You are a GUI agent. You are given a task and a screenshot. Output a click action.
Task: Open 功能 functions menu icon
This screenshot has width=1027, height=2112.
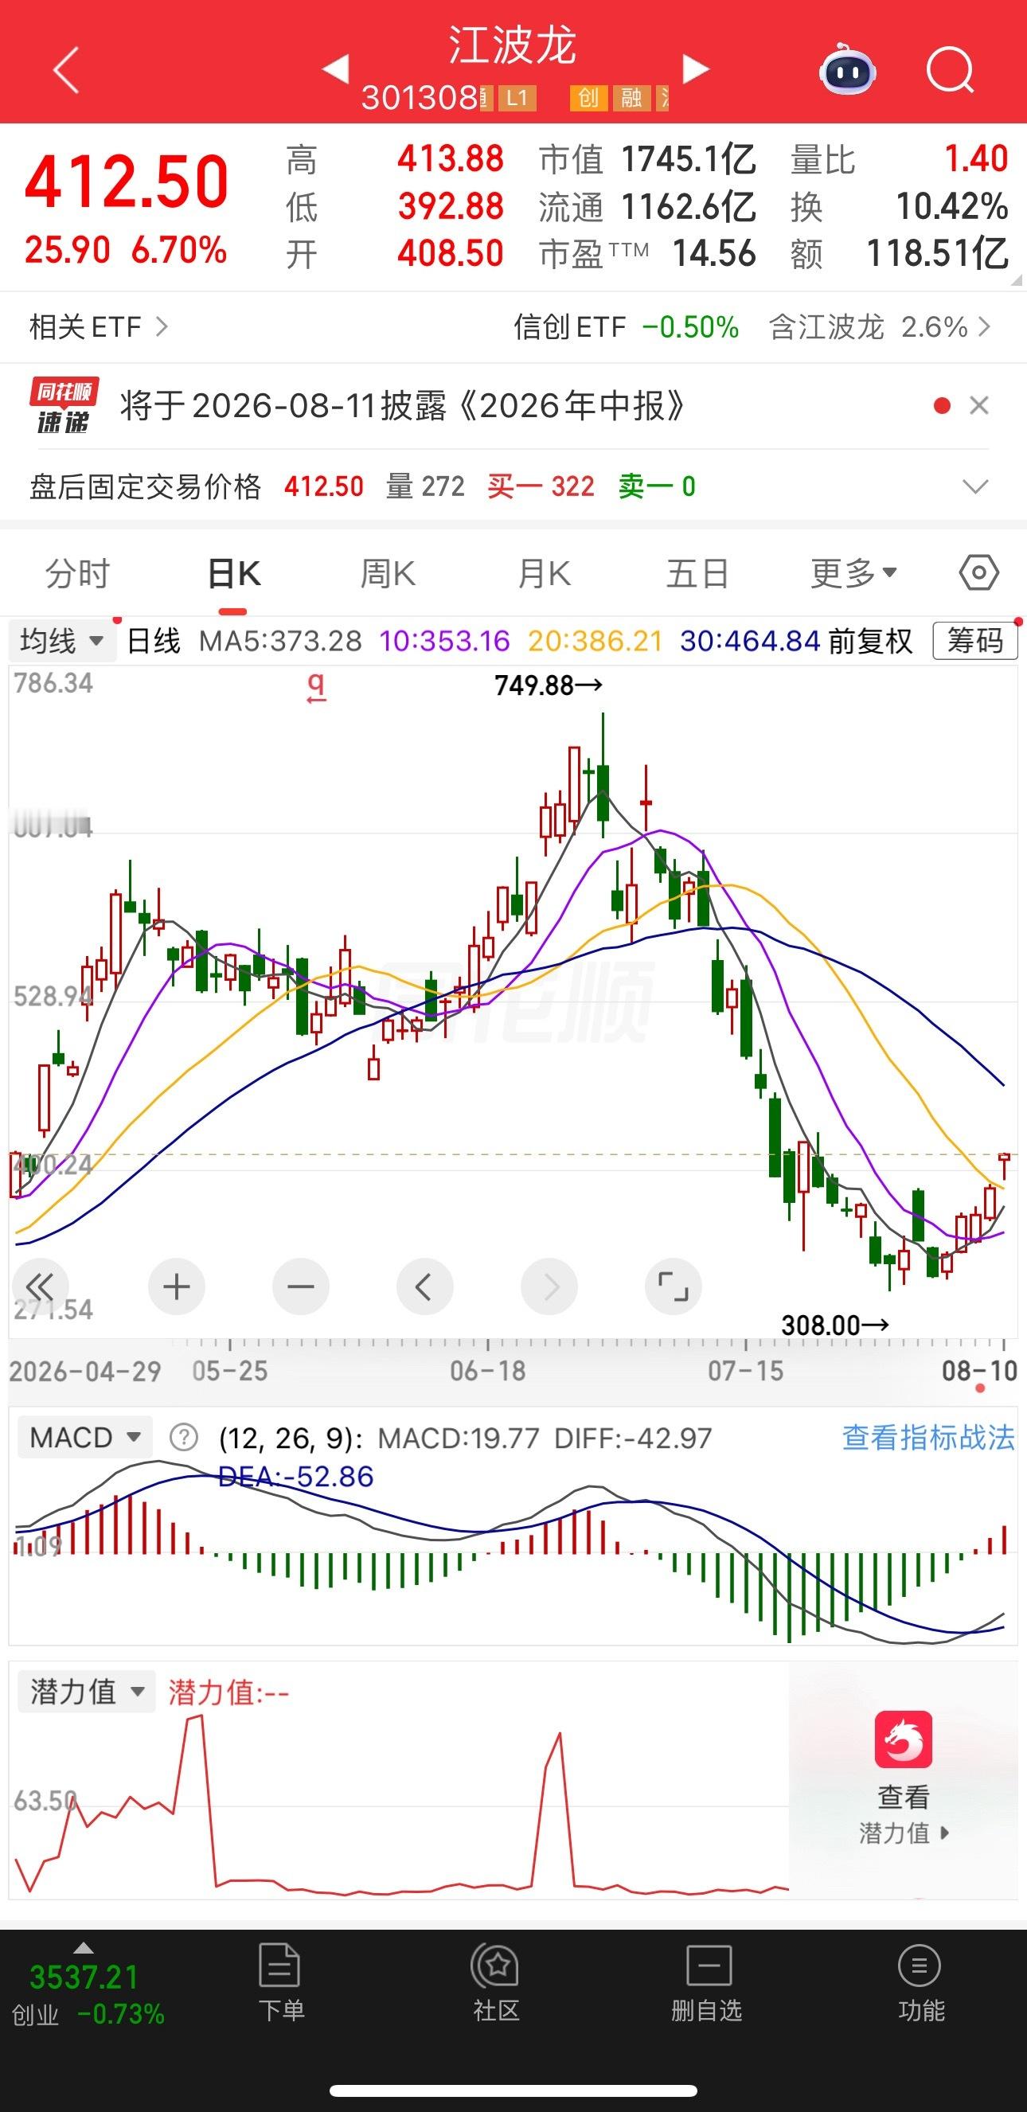(x=920, y=1981)
